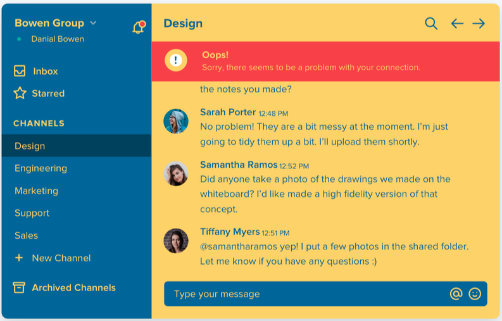Click Sarah Porter's name link
The image size is (502, 321).
[228, 112]
